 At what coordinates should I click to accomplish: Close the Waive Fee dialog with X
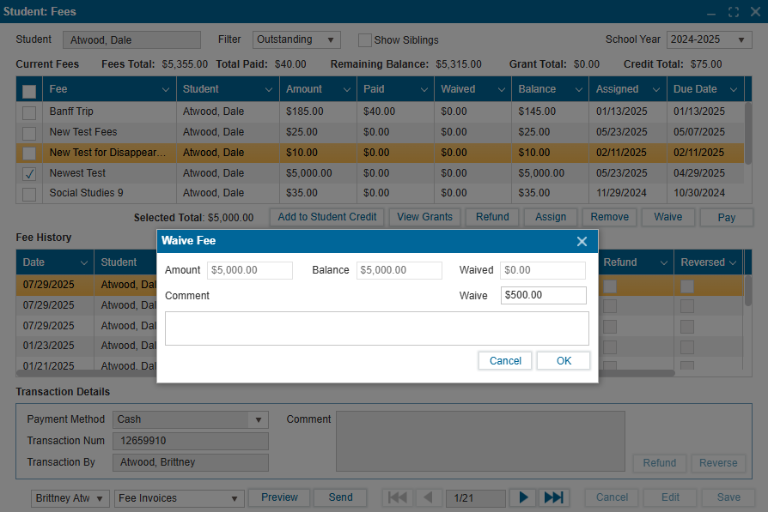[x=582, y=241]
